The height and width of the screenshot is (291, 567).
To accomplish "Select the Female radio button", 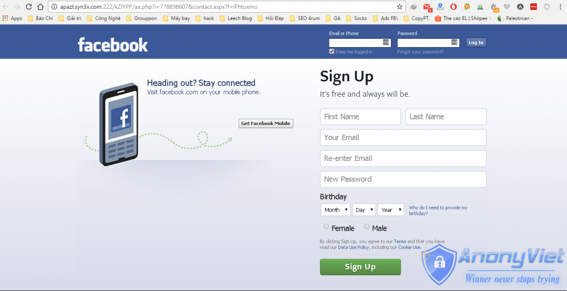I will pos(326,227).
